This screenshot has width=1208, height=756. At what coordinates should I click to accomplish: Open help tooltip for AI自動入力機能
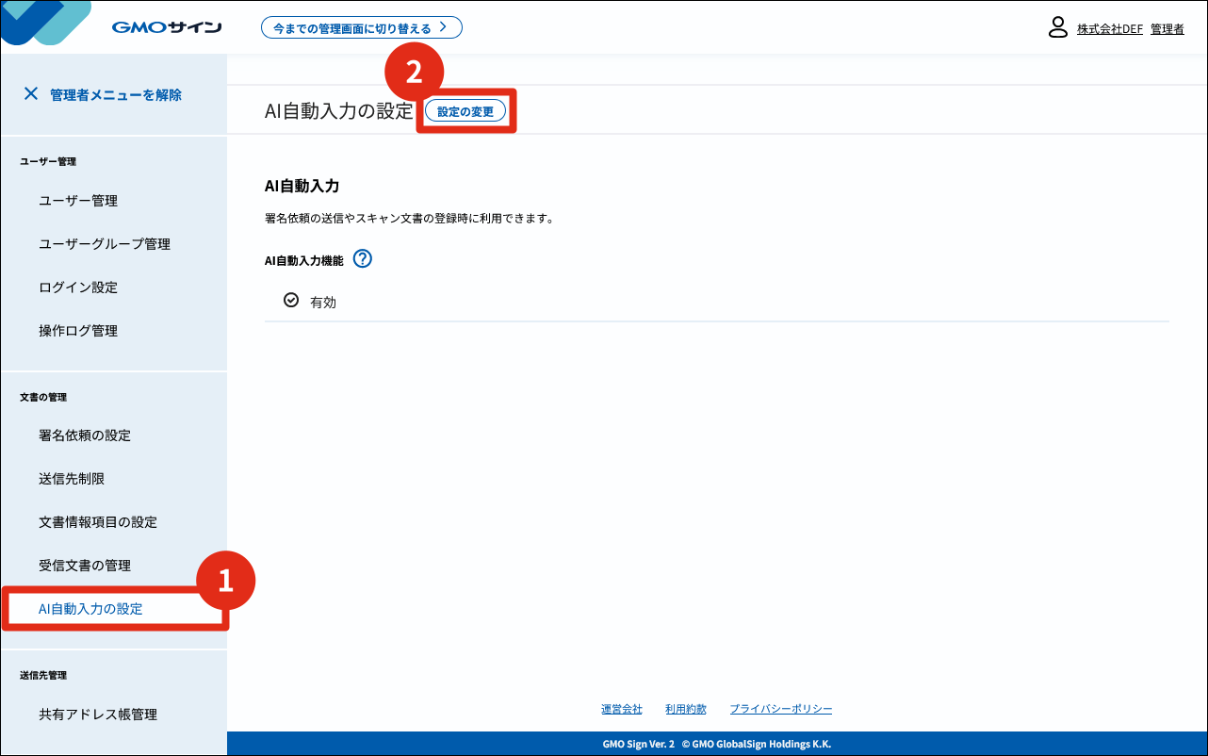point(362,259)
